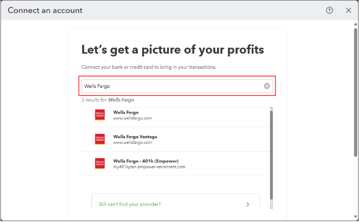Click www.wellsfargo.com under Wells Fargo Vantage
This screenshot has height=222, width=359.
tap(132, 142)
